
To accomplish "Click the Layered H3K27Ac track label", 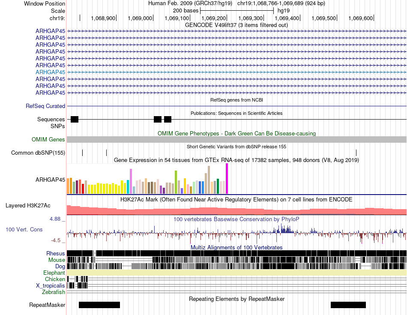I will pos(28,206).
